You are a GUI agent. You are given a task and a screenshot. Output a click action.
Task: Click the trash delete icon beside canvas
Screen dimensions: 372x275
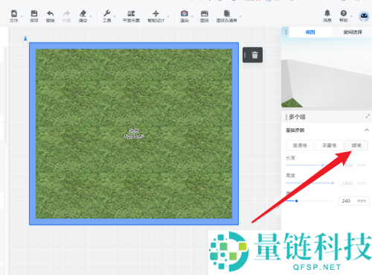255,55
